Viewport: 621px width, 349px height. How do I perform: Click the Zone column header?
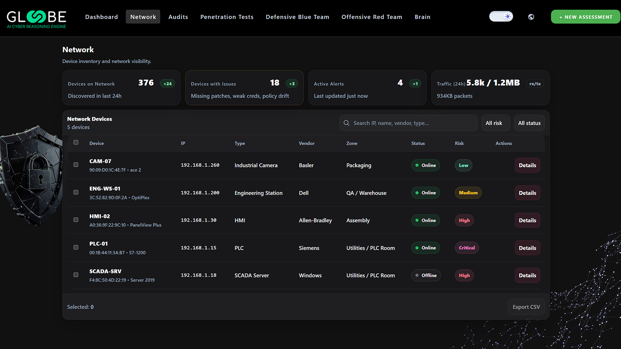(x=352, y=143)
